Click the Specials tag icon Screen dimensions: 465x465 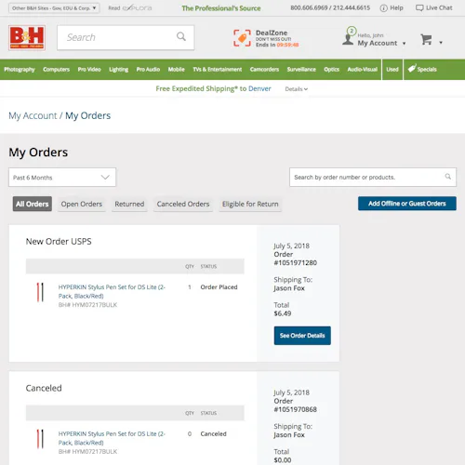point(412,69)
